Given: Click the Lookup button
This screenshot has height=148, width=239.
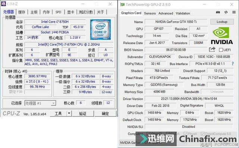Looking at the screenshot, I should [x=222, y=22].
